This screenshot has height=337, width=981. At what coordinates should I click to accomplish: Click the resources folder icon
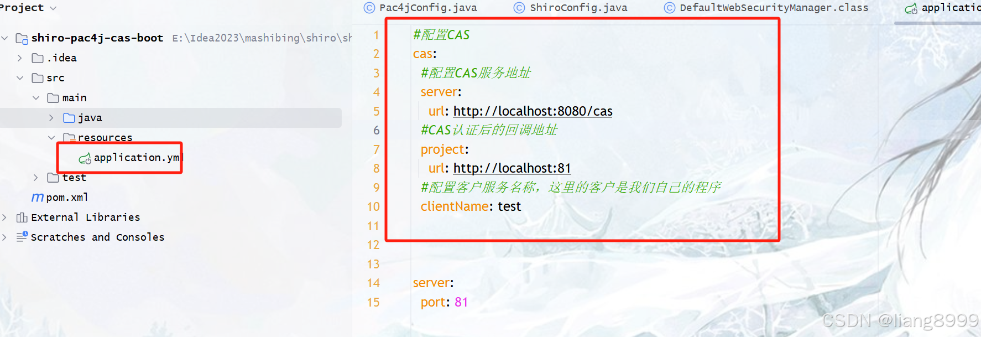click(69, 137)
